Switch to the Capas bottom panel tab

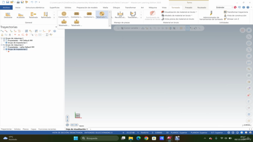pos(33,129)
